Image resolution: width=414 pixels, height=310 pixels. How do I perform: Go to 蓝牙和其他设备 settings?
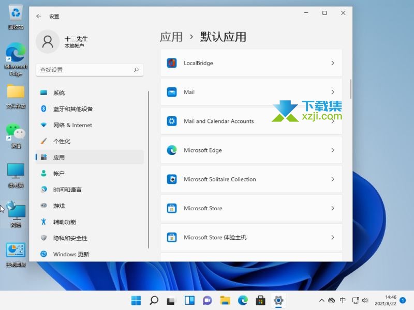(x=90, y=109)
